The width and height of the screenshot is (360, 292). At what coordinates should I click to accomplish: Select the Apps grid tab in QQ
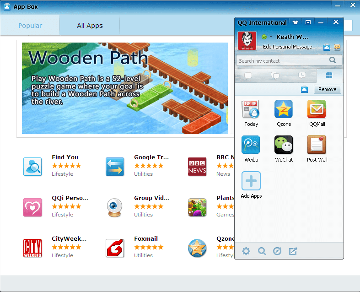point(329,76)
